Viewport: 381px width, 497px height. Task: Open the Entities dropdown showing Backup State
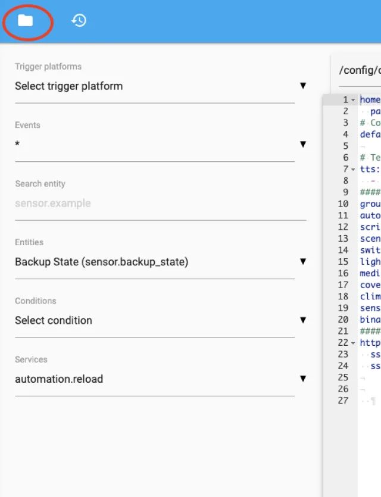(155, 262)
